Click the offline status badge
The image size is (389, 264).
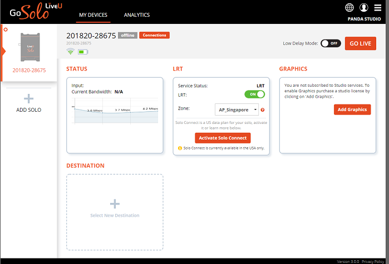coord(127,36)
